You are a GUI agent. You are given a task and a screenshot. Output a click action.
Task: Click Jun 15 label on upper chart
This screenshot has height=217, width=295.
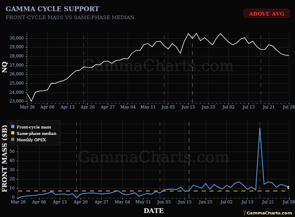tap(188, 107)
